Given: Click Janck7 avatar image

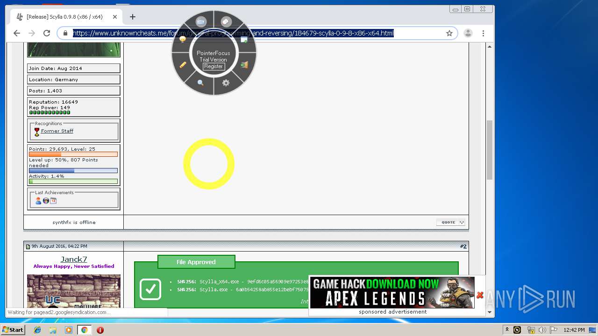Looking at the screenshot, I should point(74,291).
